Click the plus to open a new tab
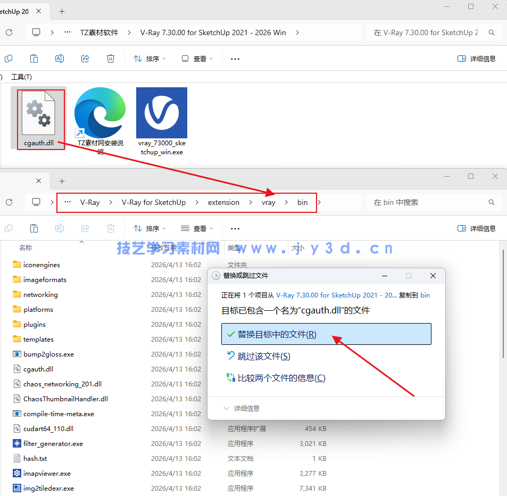This screenshot has height=496, width=507. [x=62, y=11]
